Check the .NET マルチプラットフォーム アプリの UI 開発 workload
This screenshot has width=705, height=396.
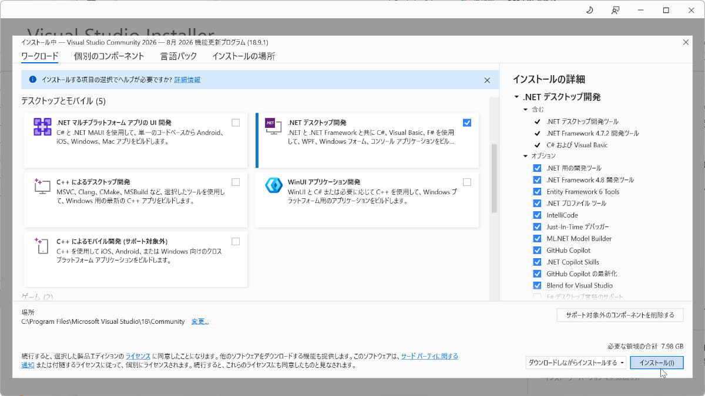tap(236, 123)
